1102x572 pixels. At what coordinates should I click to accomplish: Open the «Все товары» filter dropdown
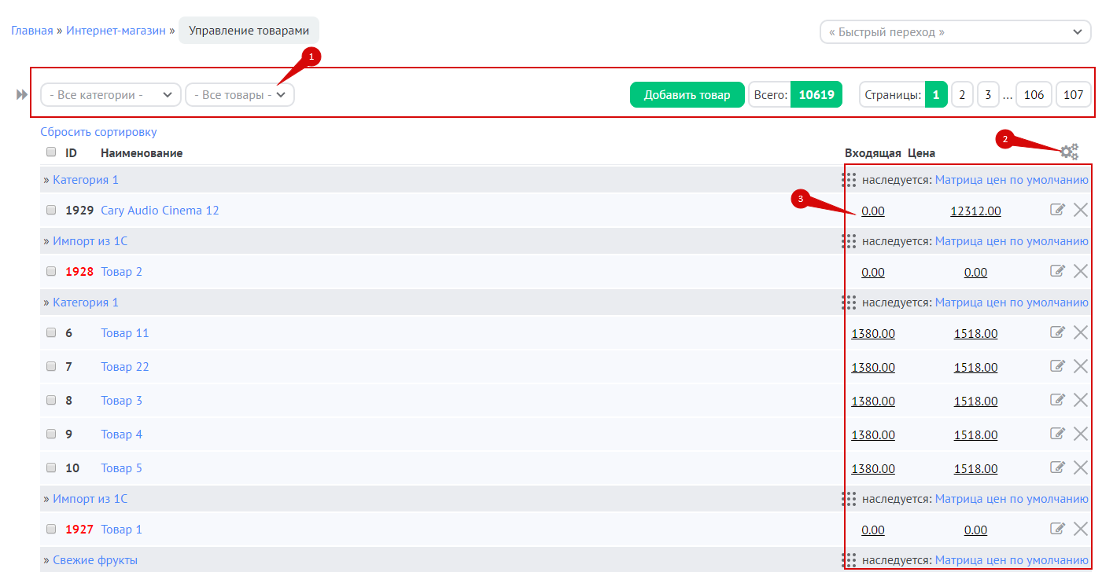(240, 95)
